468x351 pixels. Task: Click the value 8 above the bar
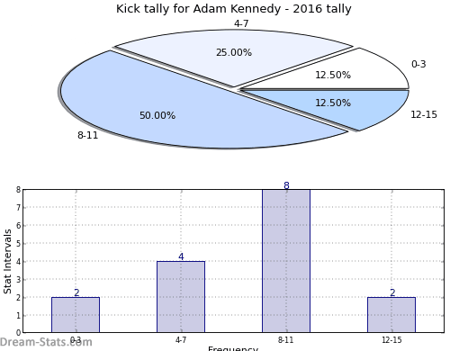[x=286, y=185]
